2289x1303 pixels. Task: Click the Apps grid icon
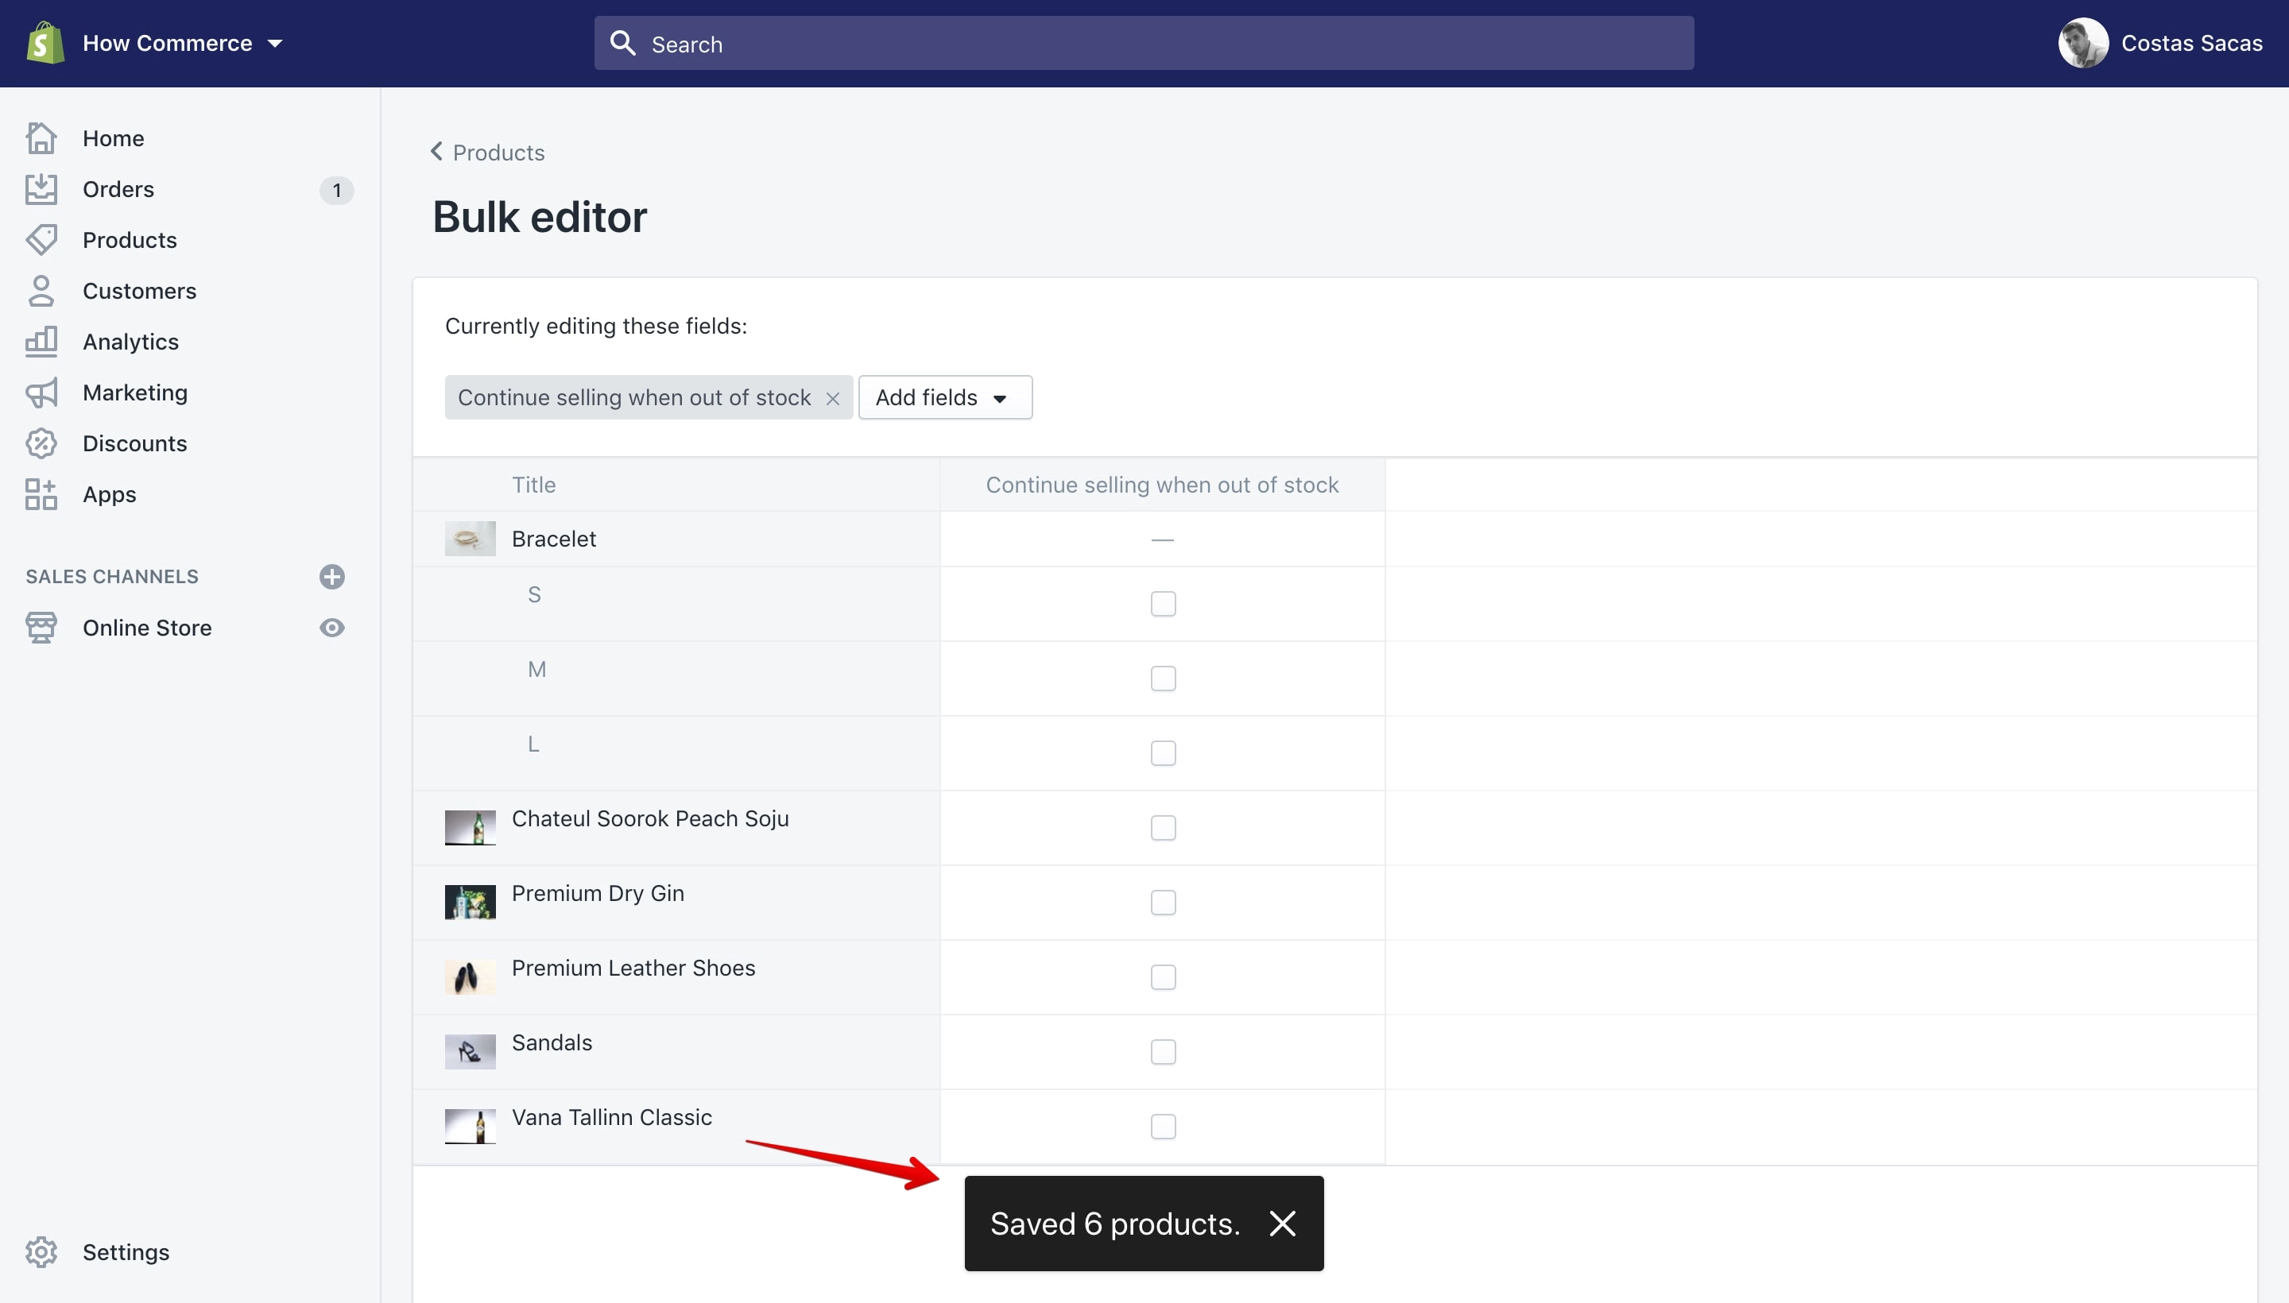(x=41, y=494)
